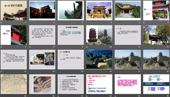Click the animation star under slide 21

pos(58,96)
